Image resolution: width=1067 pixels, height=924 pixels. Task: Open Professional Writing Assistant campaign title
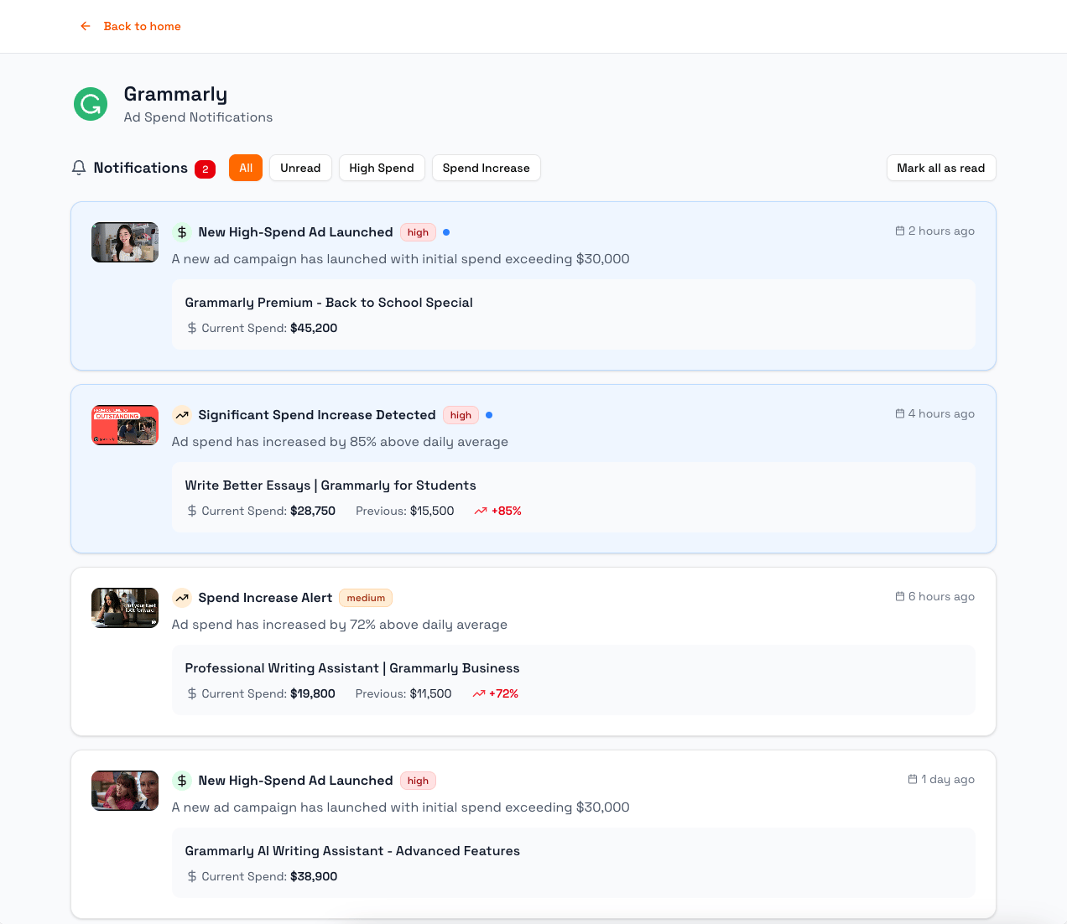click(352, 668)
